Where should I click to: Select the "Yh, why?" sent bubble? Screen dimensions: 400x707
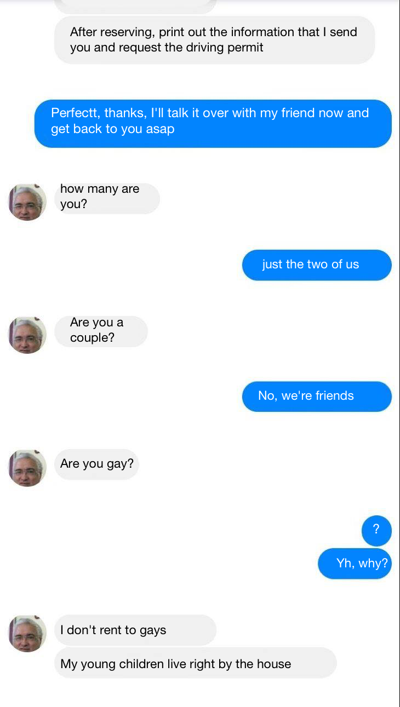pos(355,564)
